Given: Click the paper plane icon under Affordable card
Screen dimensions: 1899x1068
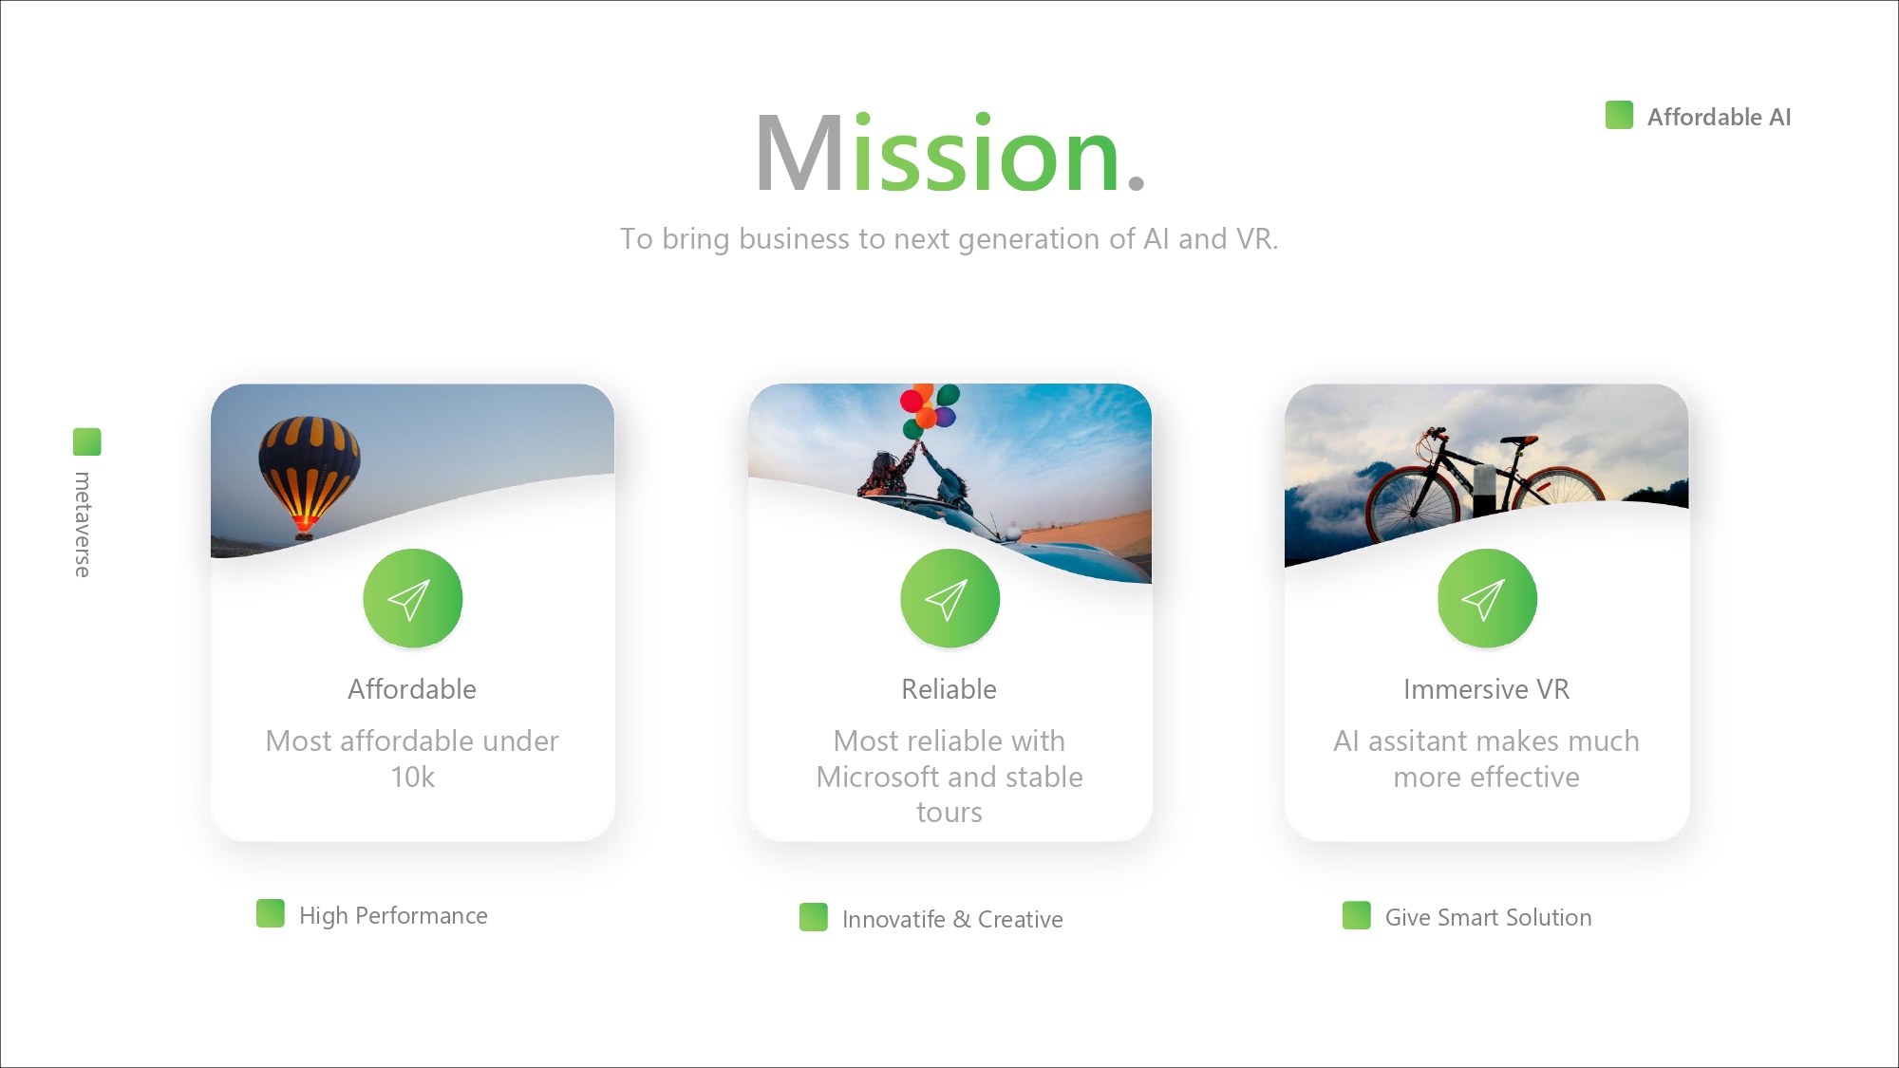Looking at the screenshot, I should tap(412, 598).
